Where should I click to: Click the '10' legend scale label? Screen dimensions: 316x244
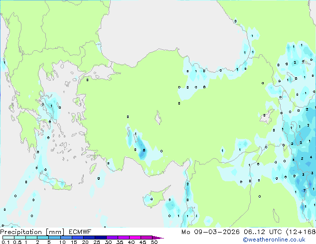(x=62, y=242)
